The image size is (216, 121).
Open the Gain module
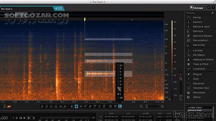click(x=196, y=79)
